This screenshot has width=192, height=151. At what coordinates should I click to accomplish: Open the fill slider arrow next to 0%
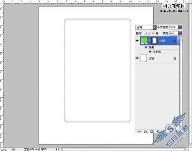pos(180,33)
